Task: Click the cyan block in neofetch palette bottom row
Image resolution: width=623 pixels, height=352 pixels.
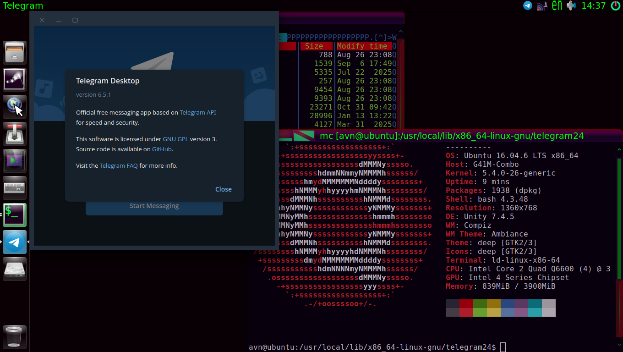Action: point(535,312)
